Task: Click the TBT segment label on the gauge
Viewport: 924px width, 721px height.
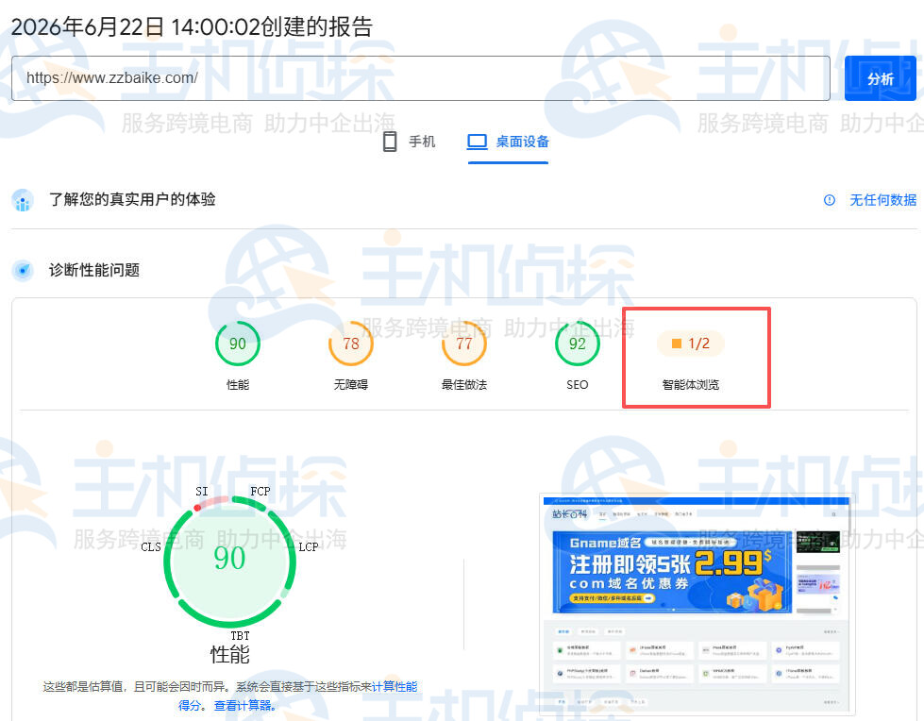Action: point(240,635)
